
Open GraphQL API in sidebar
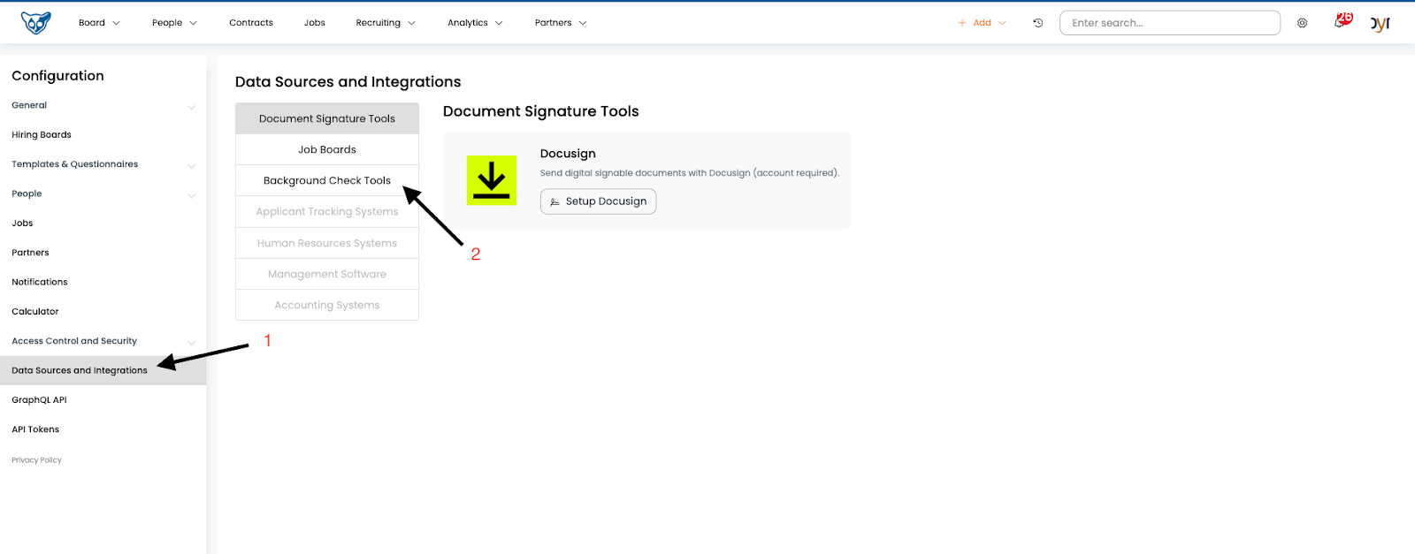coord(103,400)
